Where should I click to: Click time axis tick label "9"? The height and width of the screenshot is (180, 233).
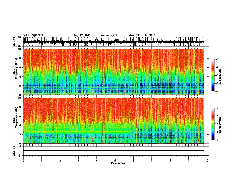[x=188, y=161]
